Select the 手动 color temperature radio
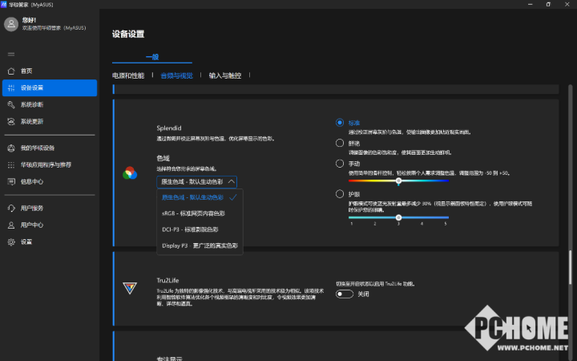 click(340, 163)
